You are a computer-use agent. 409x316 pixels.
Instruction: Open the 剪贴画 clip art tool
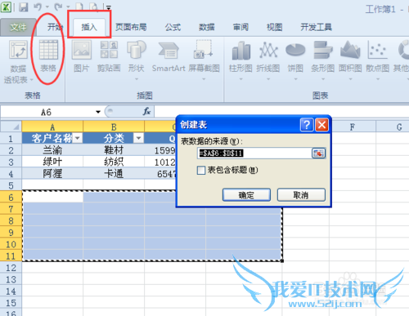pos(109,50)
